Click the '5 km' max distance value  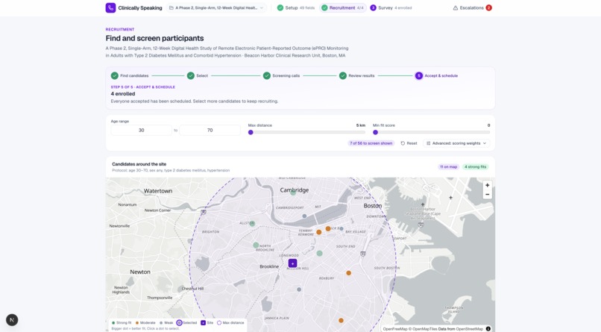(361, 125)
